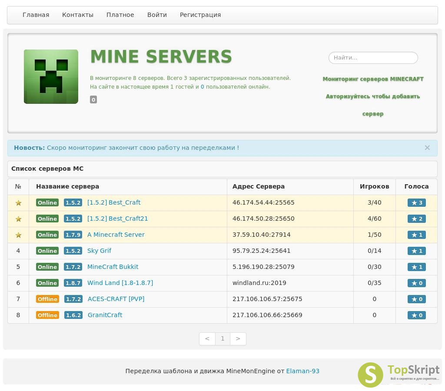Go to the previous page arrow
445x391 pixels.
pyautogui.click(x=207, y=339)
